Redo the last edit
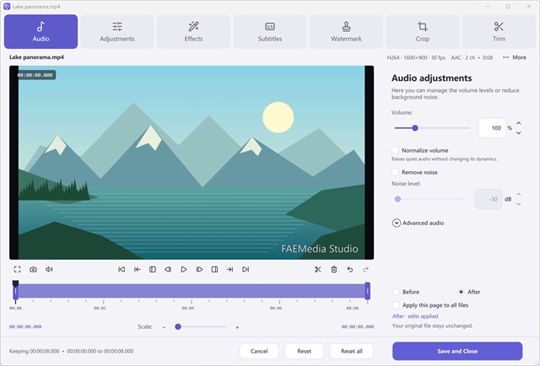The width and height of the screenshot is (540, 366). coord(365,270)
